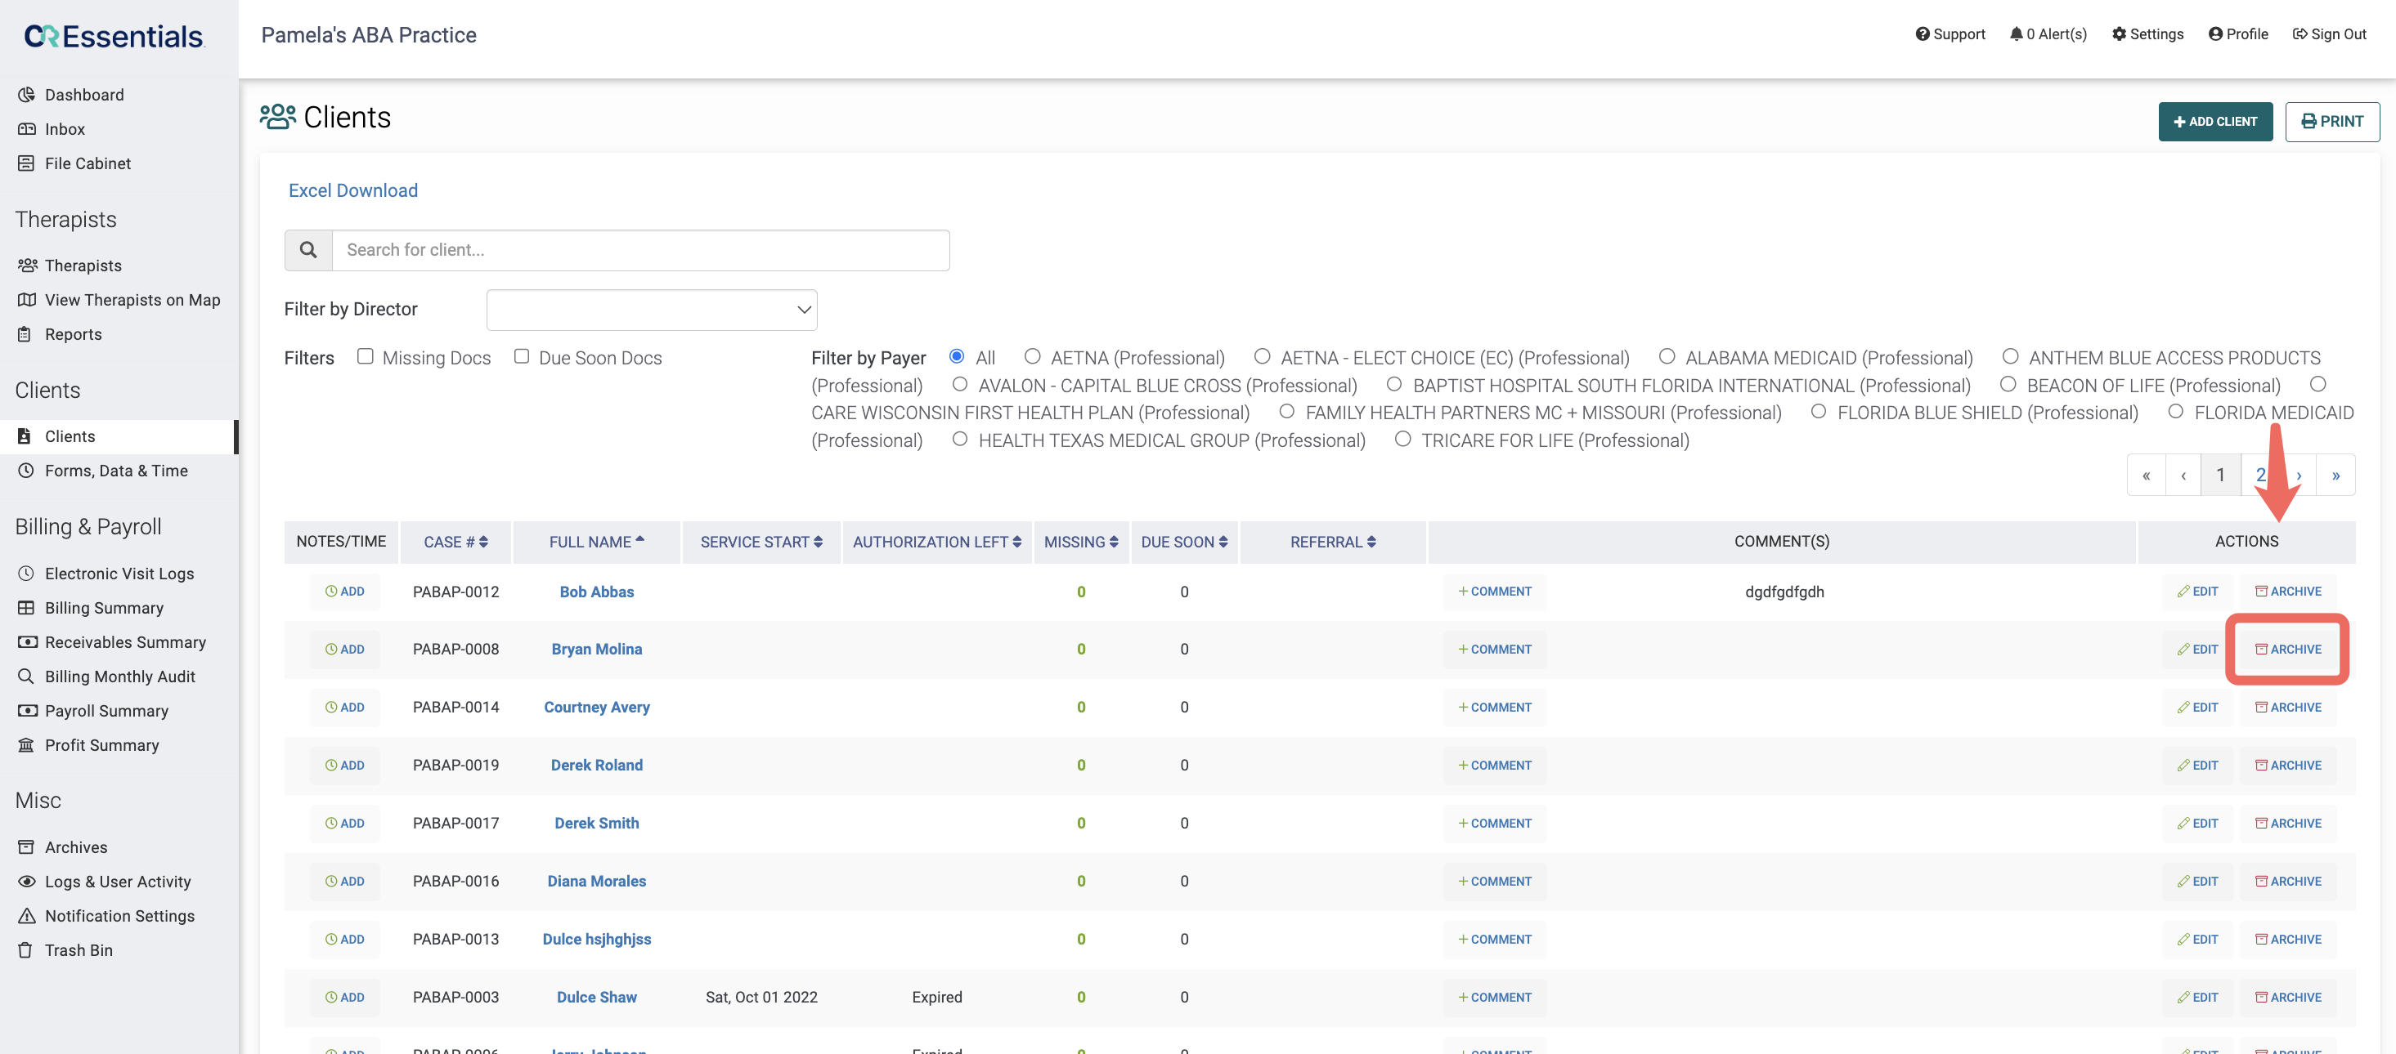Expand the Filter by Director dropdown
2396x1054 pixels.
[x=651, y=310]
